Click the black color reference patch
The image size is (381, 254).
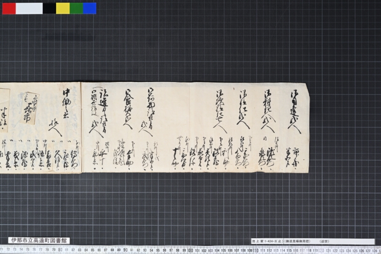pyautogui.click(x=50, y=9)
